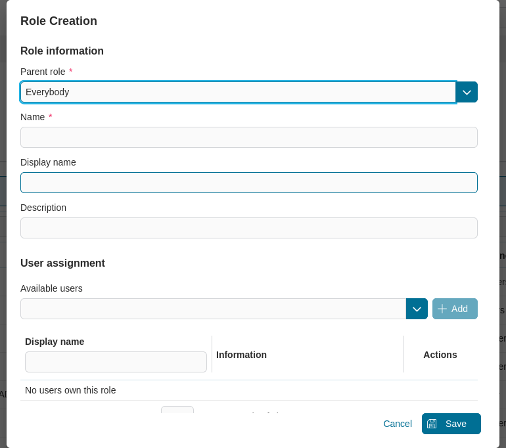Click the Information column header
The height and width of the screenshot is (448, 506).
pos(241,355)
